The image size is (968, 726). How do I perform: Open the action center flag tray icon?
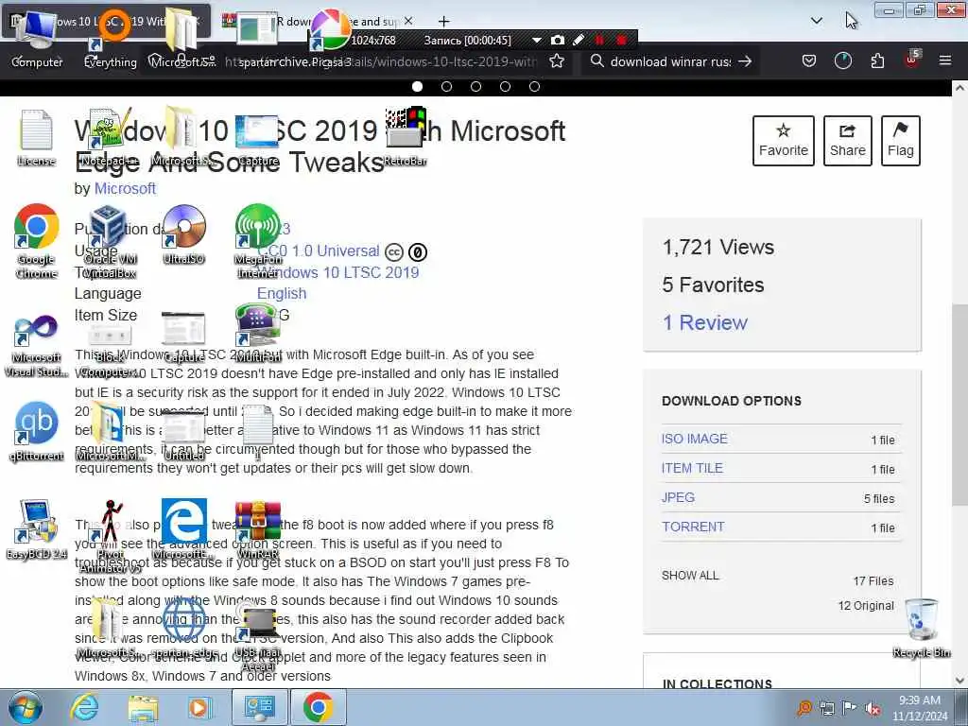[x=850, y=709]
